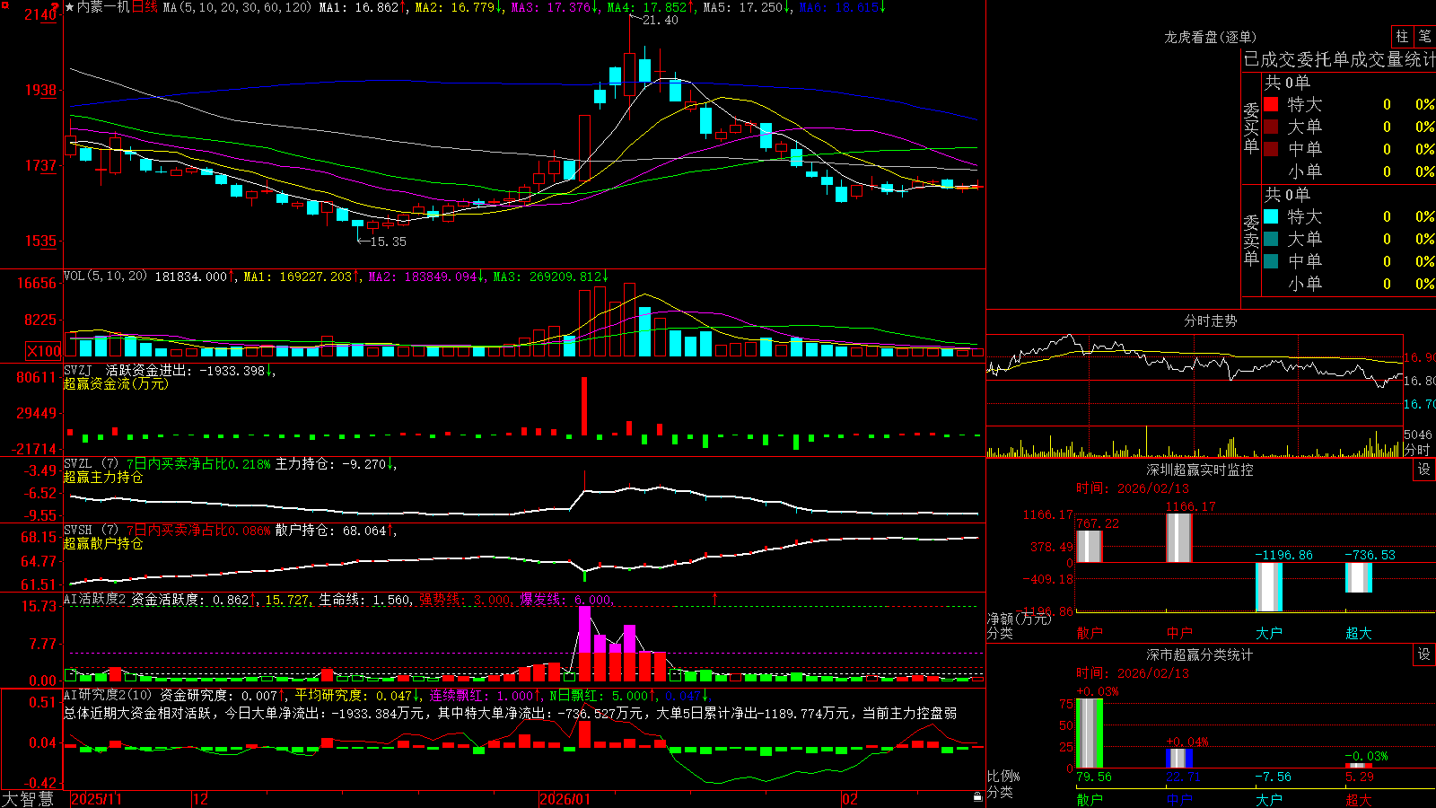Image resolution: width=1436 pixels, height=808 pixels.
Task: Click the MA(5,10,20,30,60,120) indicator label
Action: coord(237,7)
